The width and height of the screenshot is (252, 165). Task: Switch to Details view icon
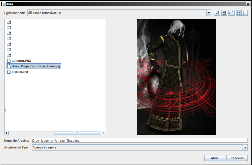[245, 13]
